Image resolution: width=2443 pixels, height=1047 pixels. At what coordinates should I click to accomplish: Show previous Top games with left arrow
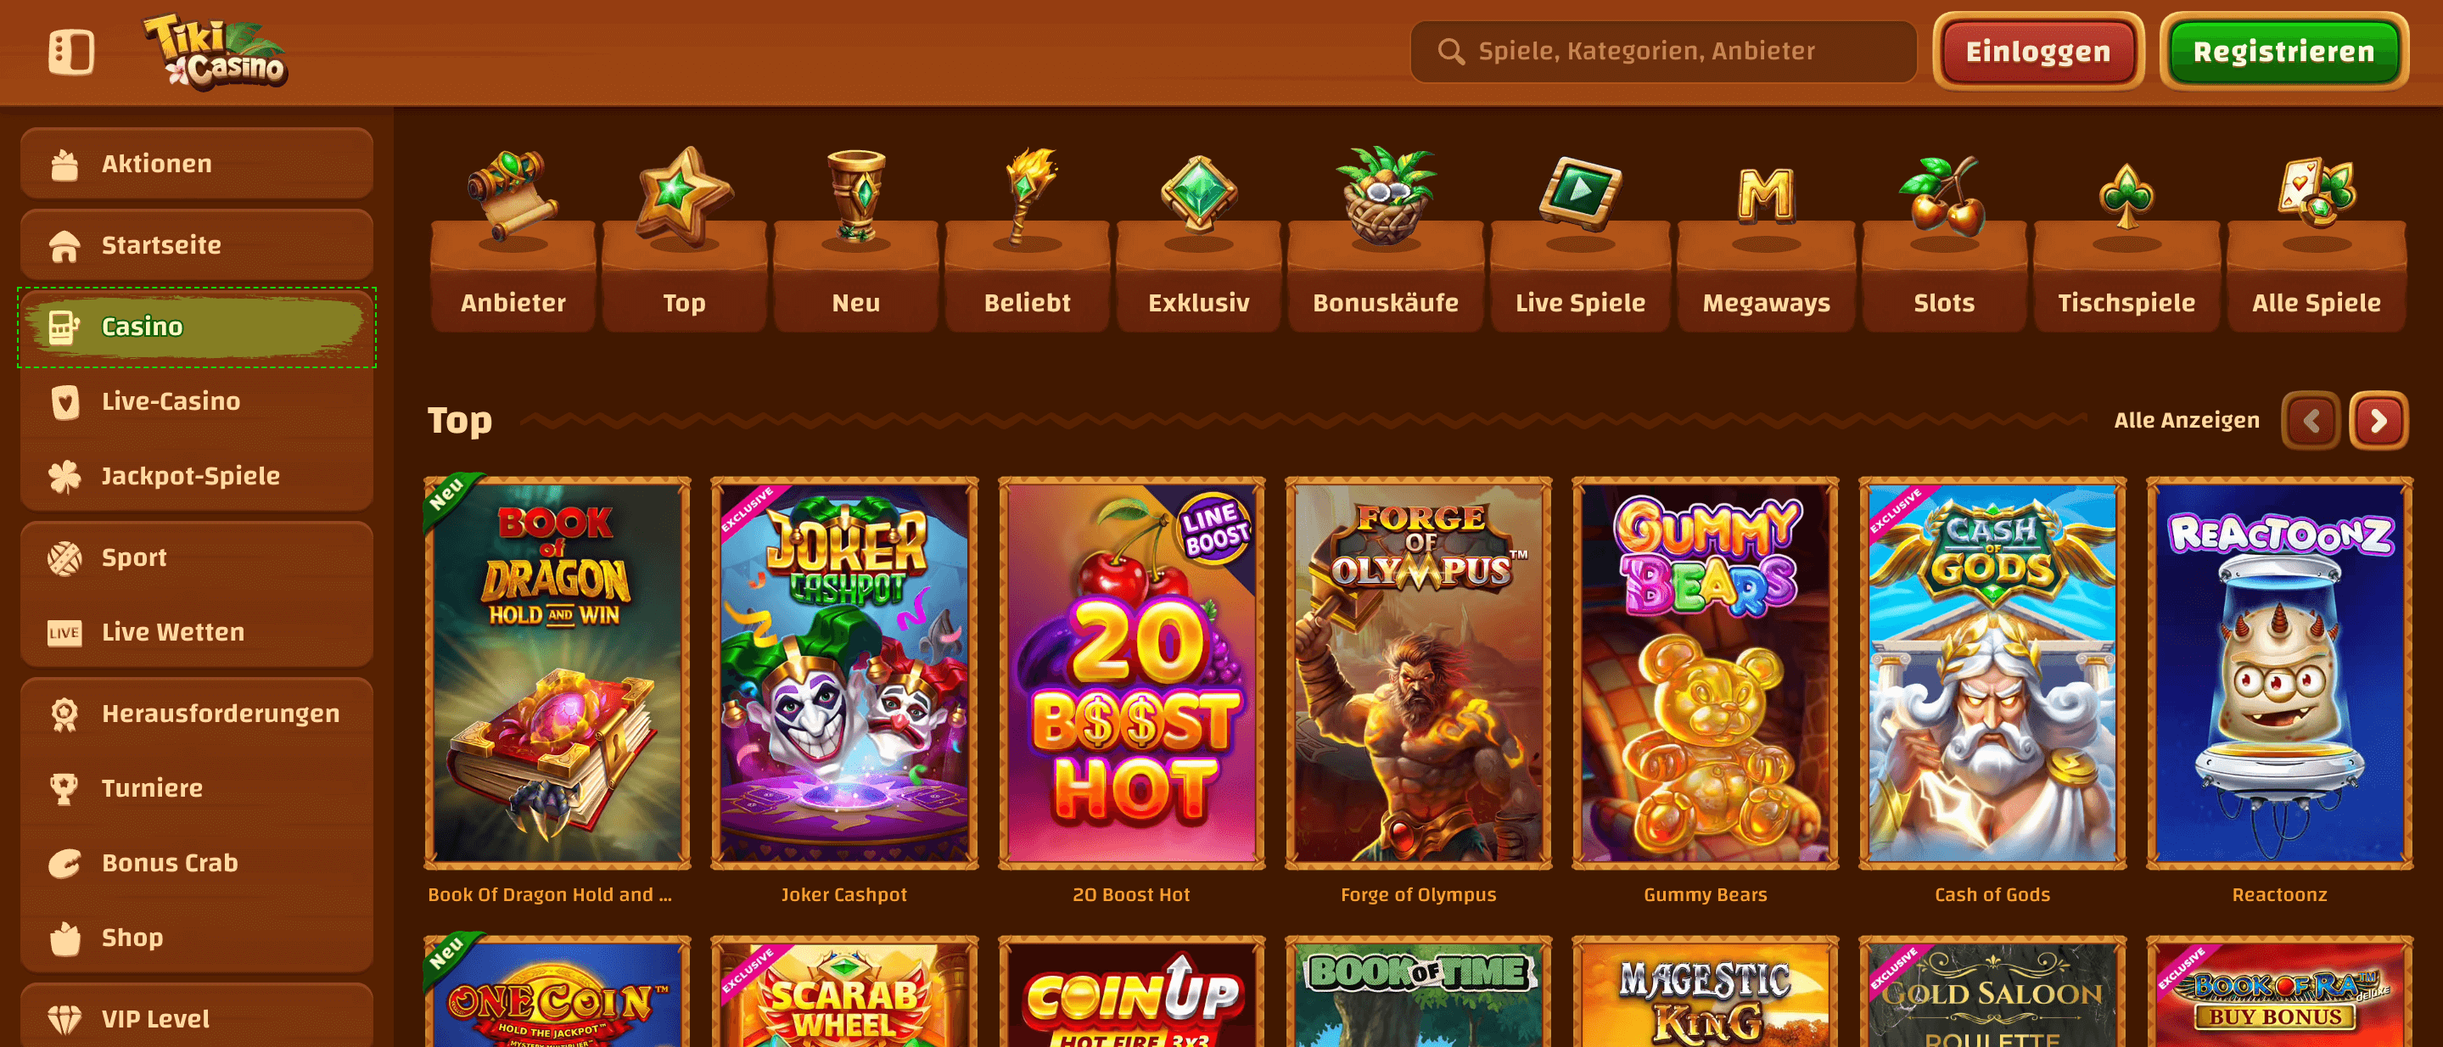click(x=2311, y=420)
